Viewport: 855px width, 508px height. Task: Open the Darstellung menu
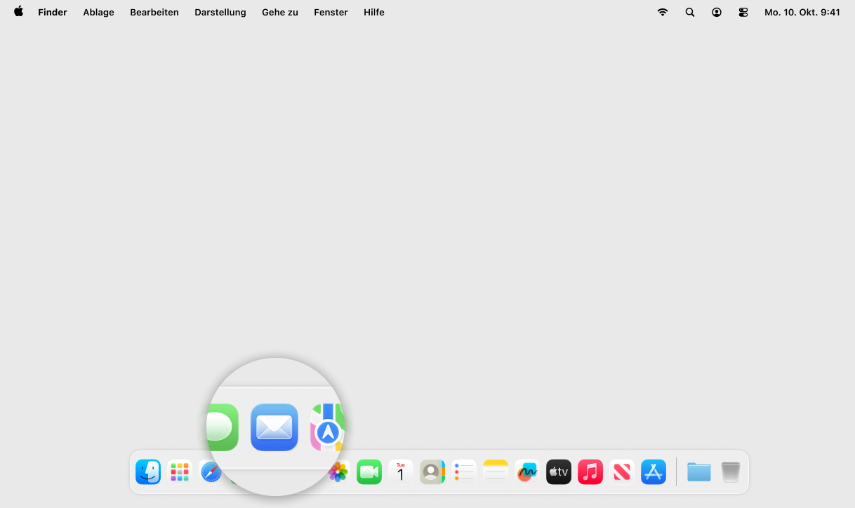click(220, 12)
